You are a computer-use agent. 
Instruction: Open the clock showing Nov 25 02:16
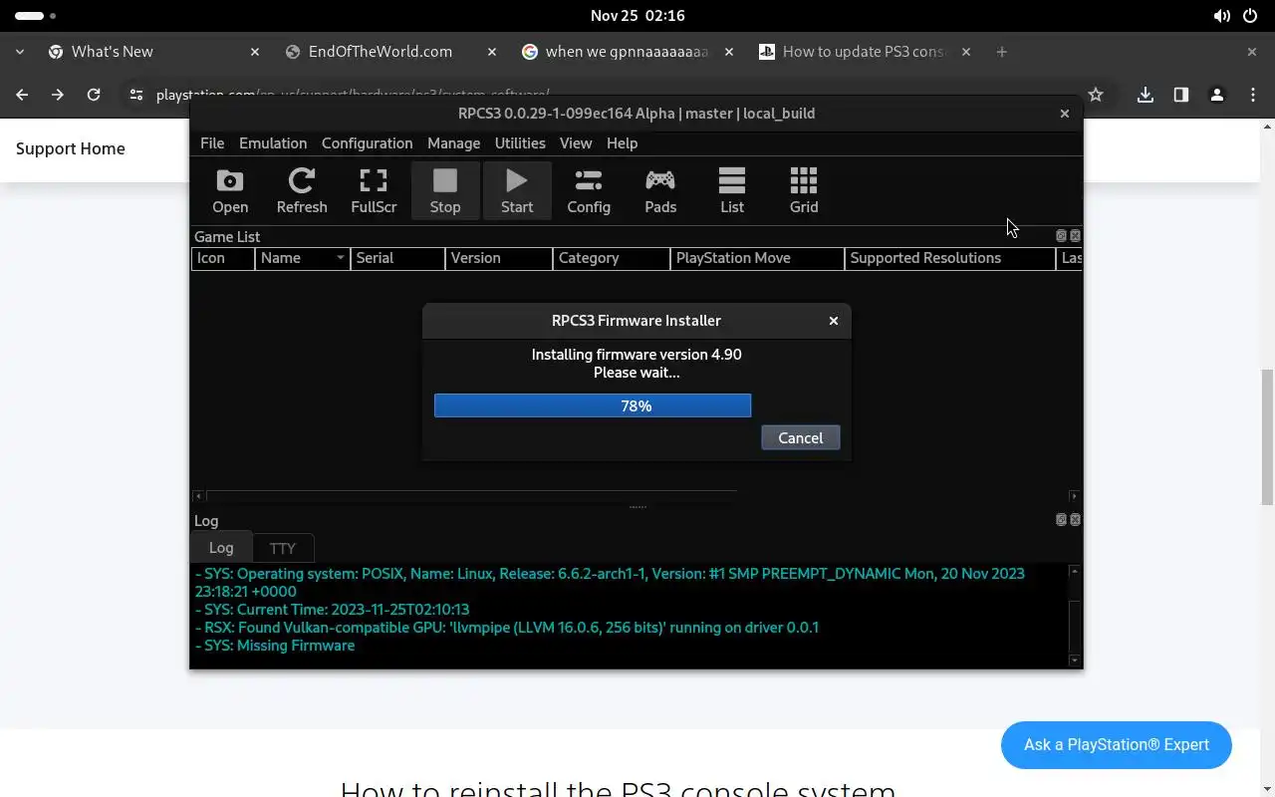point(637,16)
